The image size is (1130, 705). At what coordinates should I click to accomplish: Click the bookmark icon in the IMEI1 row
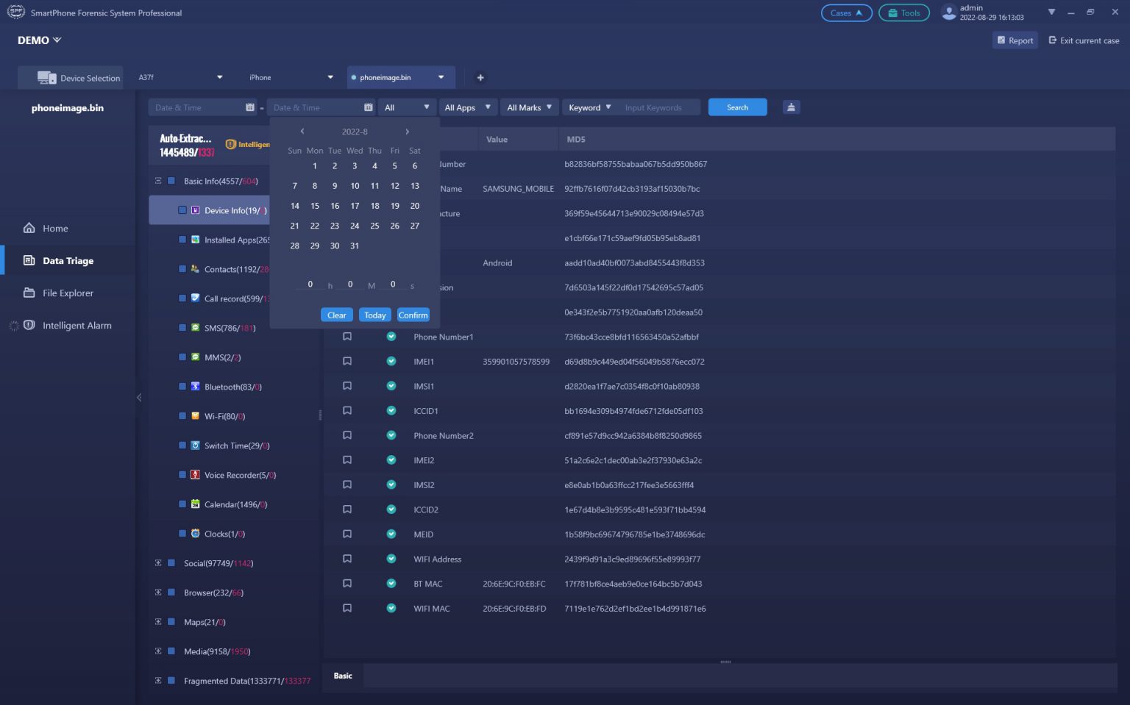(x=347, y=362)
